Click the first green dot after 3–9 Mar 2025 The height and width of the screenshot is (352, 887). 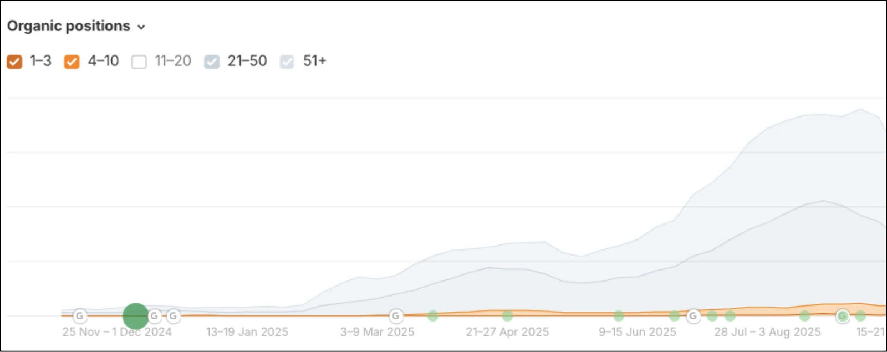(433, 316)
